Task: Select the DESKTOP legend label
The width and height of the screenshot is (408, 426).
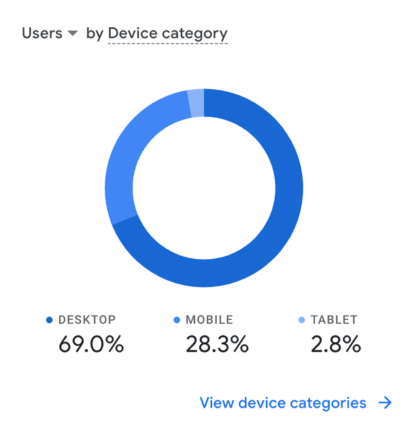Action: click(x=87, y=320)
